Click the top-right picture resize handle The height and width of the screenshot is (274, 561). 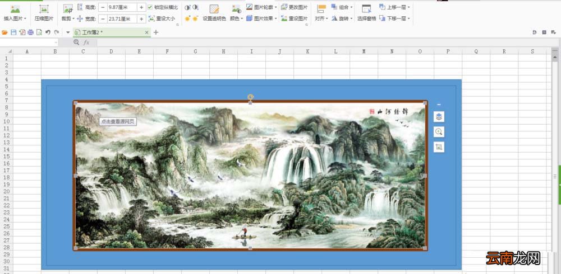click(425, 103)
